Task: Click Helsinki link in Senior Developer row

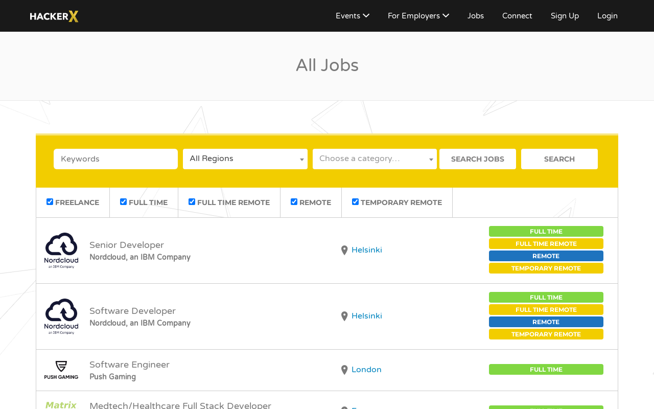Action: pos(367,250)
